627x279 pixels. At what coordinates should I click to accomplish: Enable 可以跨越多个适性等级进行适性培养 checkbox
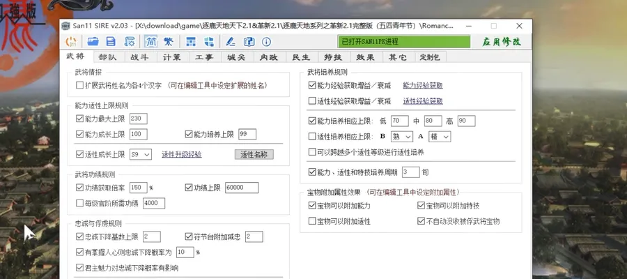click(x=312, y=152)
